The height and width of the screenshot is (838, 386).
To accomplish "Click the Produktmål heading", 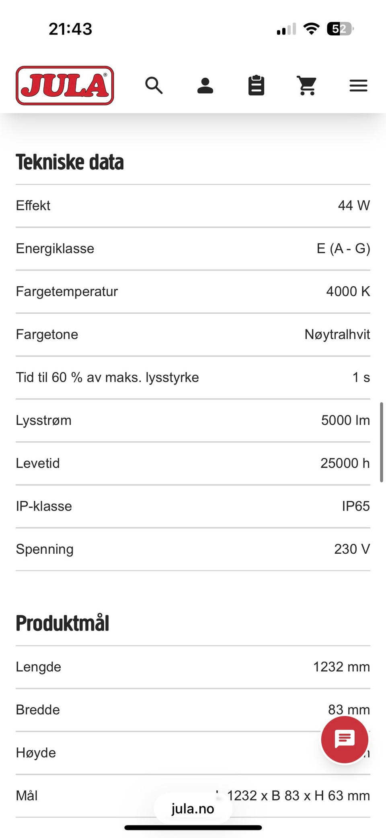I will click(63, 623).
